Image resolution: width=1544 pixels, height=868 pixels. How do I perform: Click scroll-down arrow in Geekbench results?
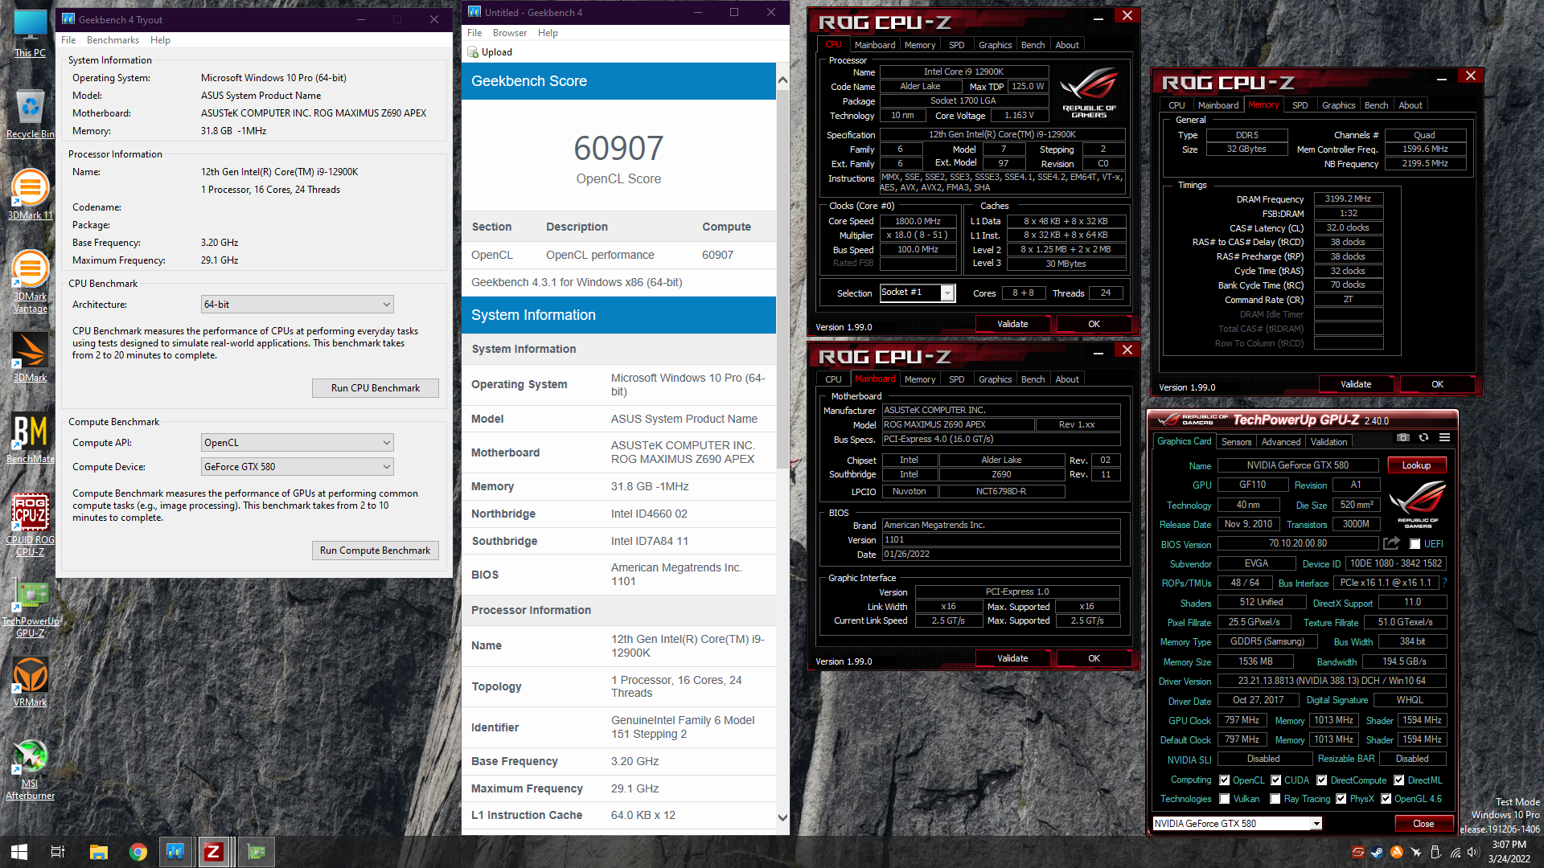click(782, 817)
